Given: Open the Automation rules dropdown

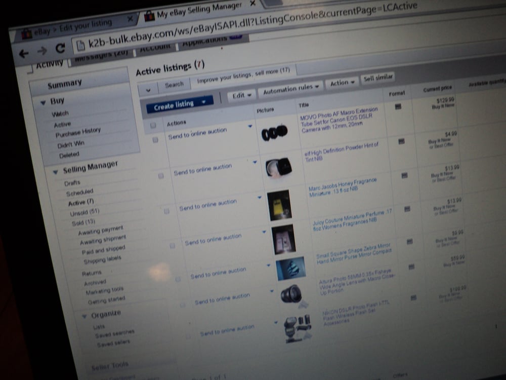Looking at the screenshot, I should (291, 89).
